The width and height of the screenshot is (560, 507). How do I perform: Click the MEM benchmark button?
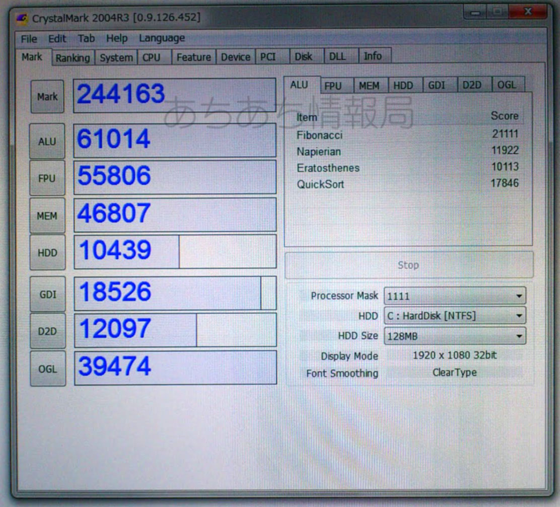coord(47,216)
